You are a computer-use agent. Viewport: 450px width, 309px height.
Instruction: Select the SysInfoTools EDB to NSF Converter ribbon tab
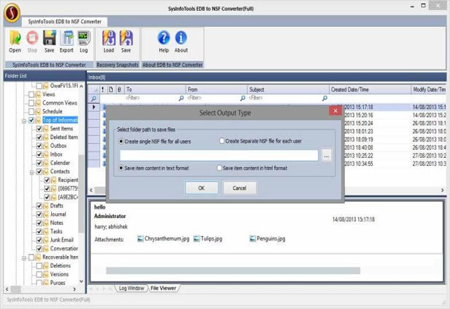coord(65,22)
